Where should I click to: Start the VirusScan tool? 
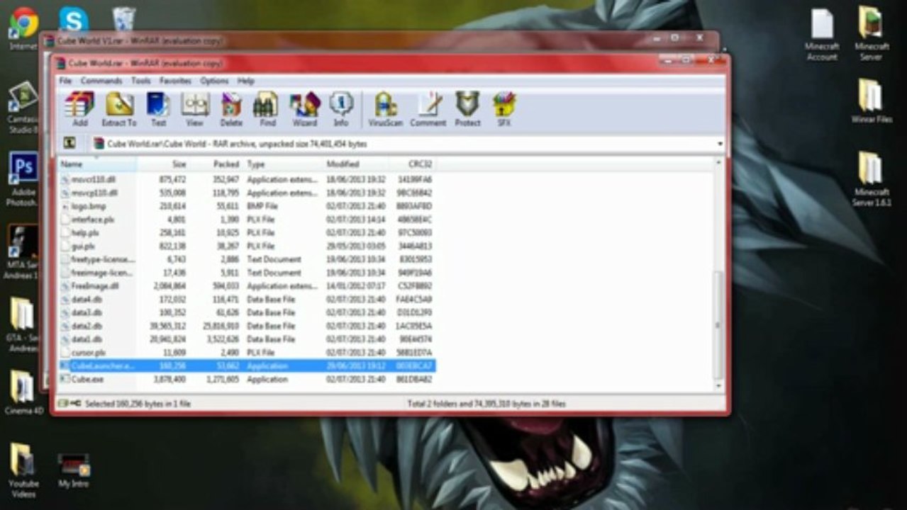(385, 109)
